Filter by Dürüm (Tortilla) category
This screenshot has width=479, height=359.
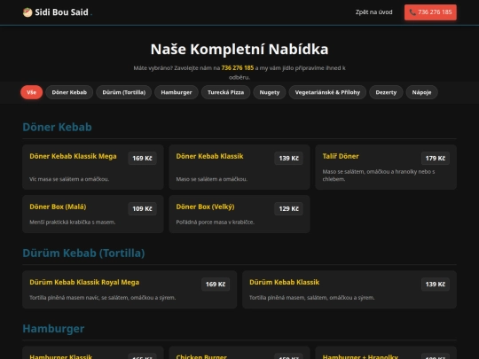point(123,92)
